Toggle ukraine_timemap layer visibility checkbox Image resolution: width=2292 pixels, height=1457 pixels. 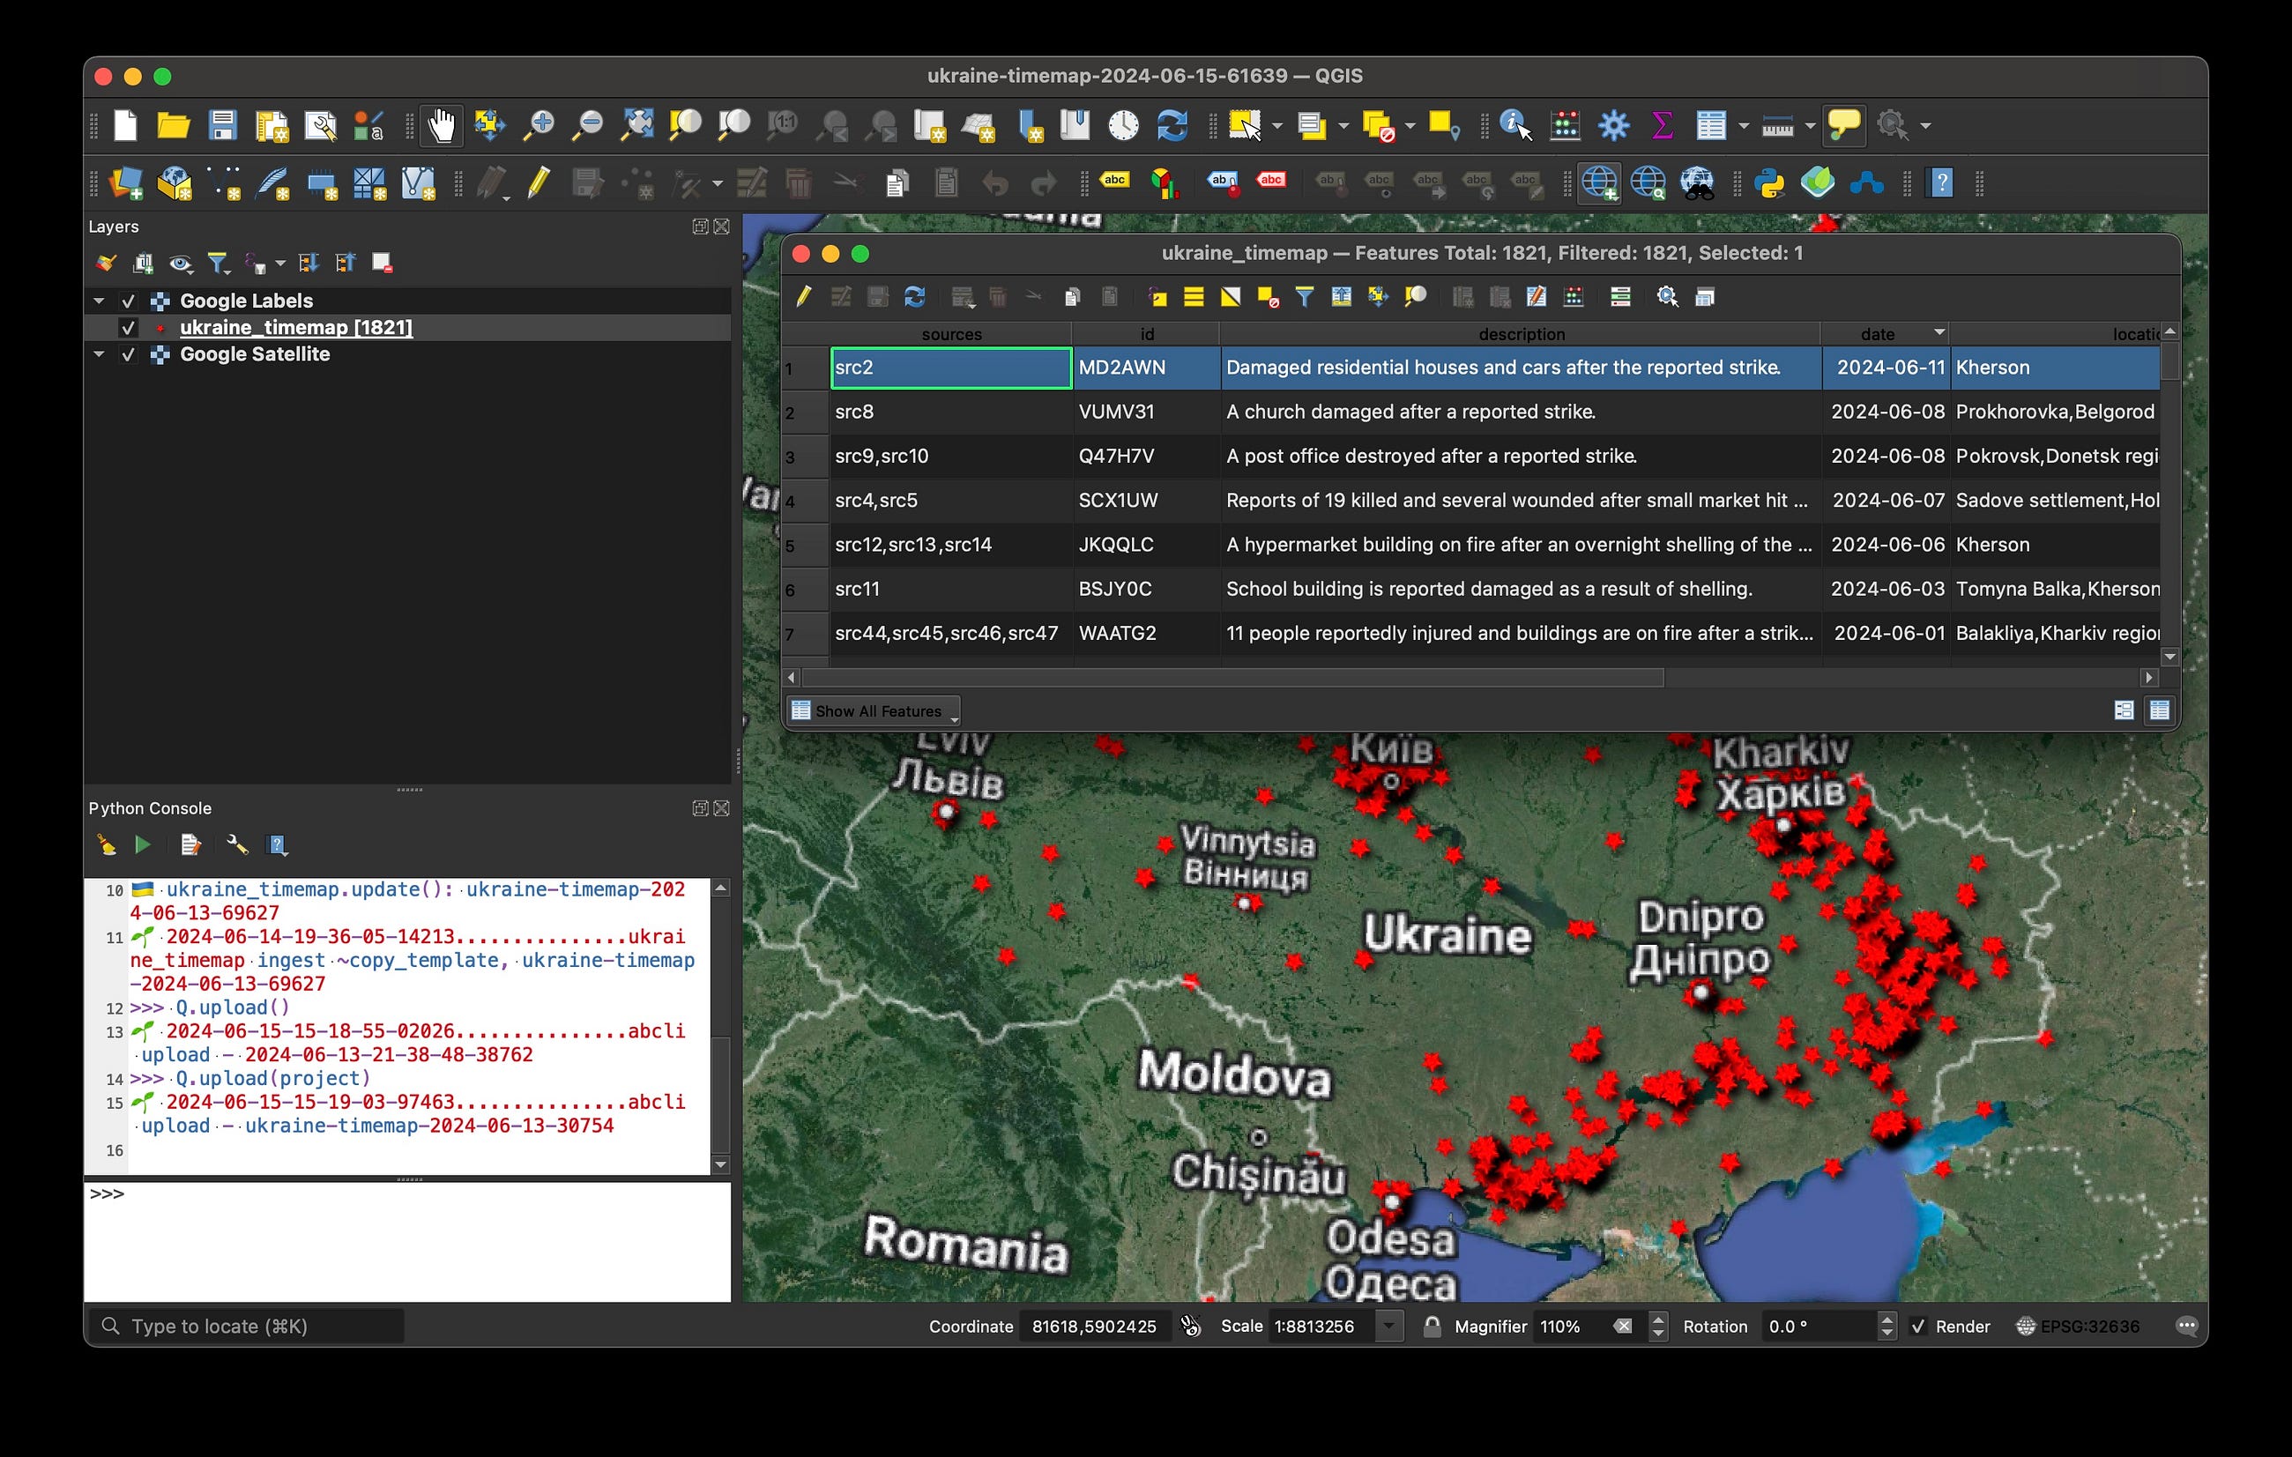pyautogui.click(x=129, y=327)
